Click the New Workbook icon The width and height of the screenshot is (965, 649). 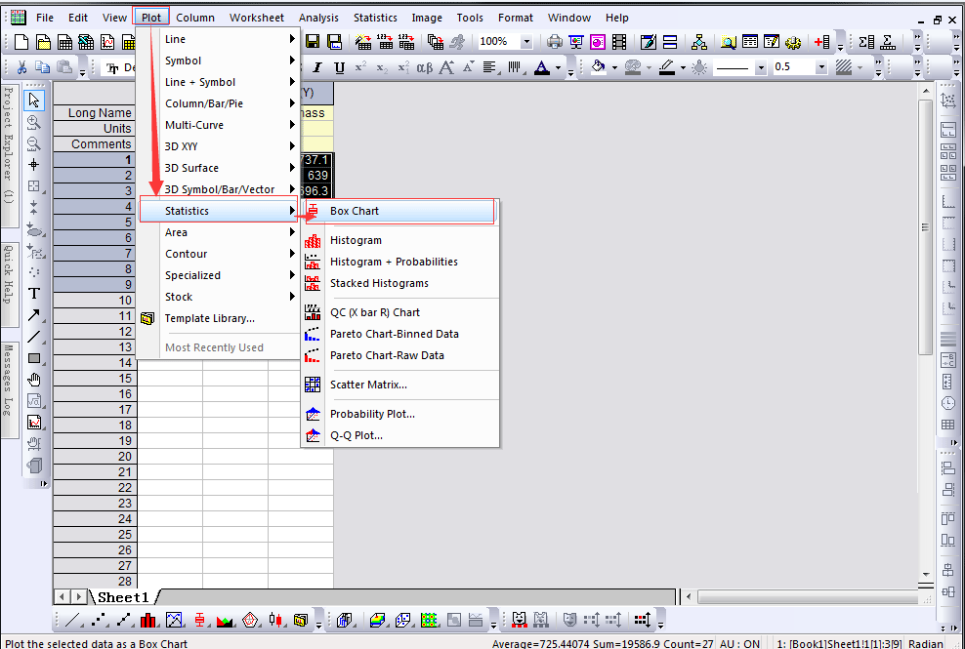pos(64,42)
